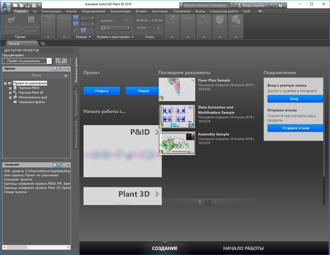330x255 pixels.
Task: Click the Open folder icon in quick access toolbar
Action: pos(21,5)
